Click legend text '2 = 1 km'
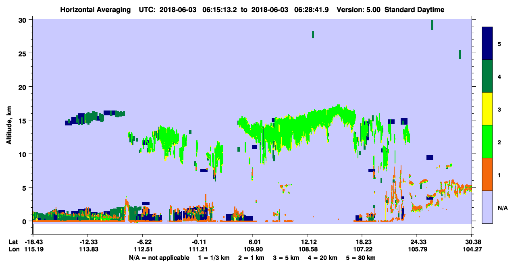The image size is (524, 269). coord(252,258)
